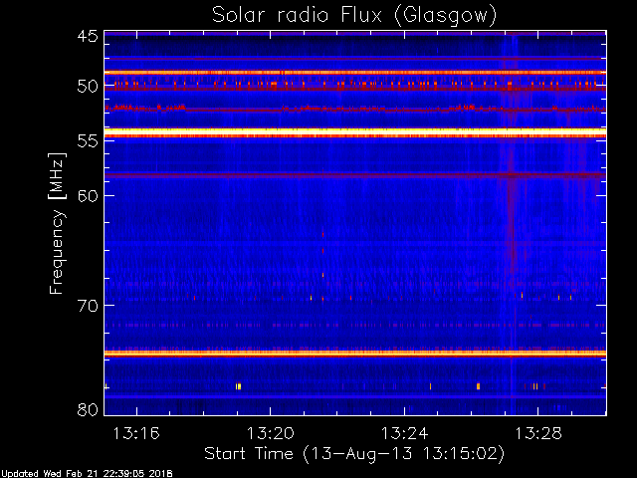This screenshot has height=478, width=637.
Task: Click the '60' frequency tick label
Action: (x=88, y=195)
